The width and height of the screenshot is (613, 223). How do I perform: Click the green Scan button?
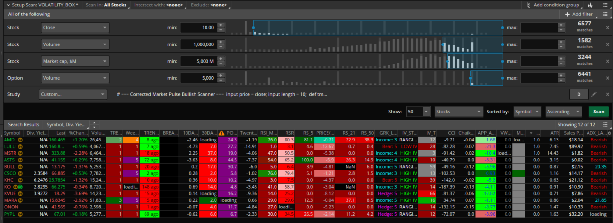point(599,111)
